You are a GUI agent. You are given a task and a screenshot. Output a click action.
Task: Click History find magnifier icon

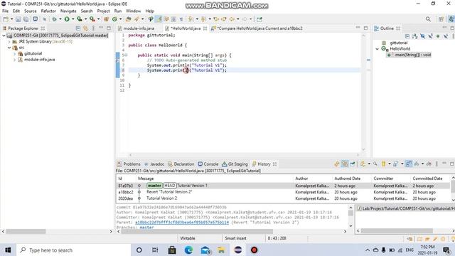(x=375, y=164)
